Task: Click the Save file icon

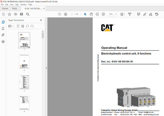Action: 3,14
